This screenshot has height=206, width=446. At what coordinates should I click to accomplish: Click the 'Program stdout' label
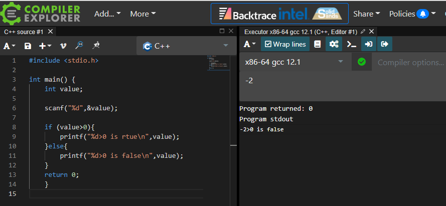(x=266, y=119)
